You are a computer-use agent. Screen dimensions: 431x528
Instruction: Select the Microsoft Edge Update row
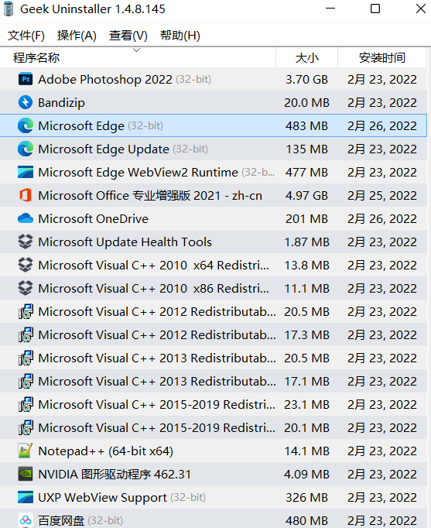[214, 149]
